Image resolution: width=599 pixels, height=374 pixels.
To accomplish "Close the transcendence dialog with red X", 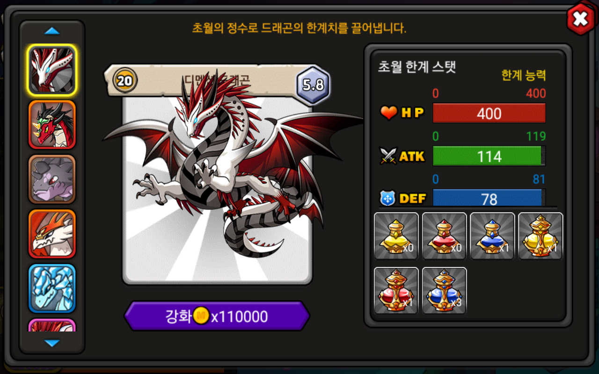I will pos(581,19).
